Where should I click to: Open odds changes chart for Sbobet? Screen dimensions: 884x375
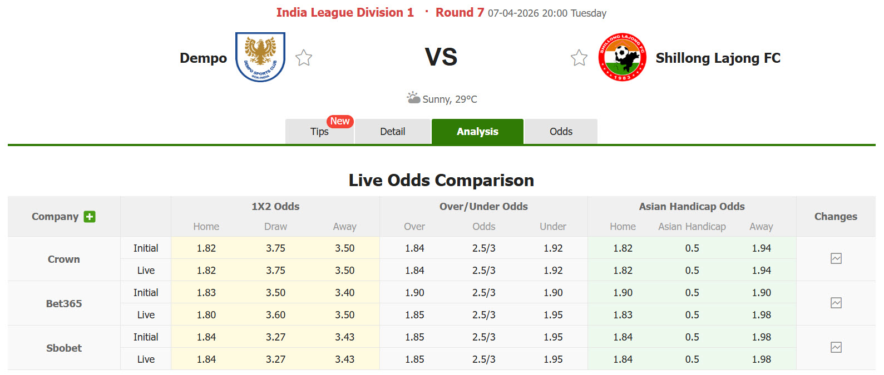pyautogui.click(x=836, y=347)
